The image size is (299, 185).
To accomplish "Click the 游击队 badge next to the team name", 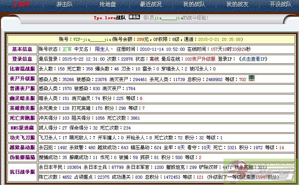I will coord(134,17).
